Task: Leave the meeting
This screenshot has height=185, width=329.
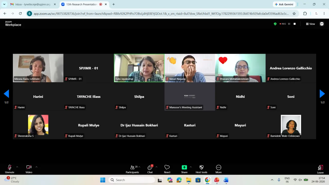Action: (320, 169)
